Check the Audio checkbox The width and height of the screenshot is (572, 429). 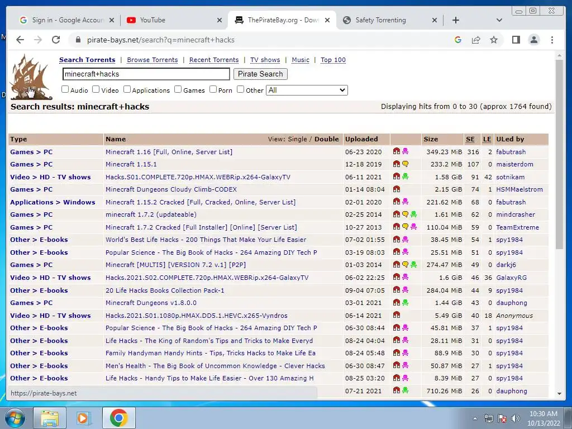click(65, 89)
